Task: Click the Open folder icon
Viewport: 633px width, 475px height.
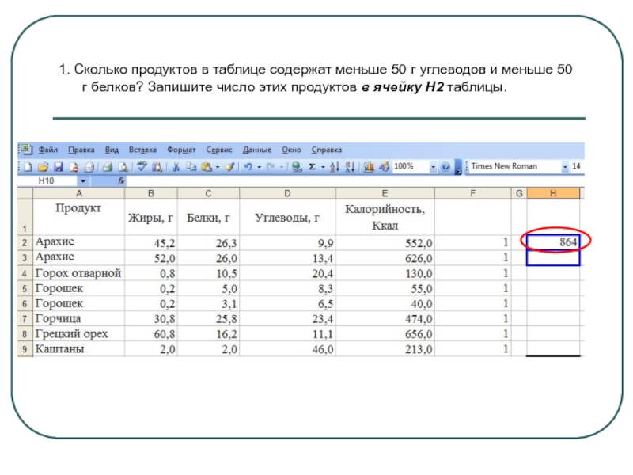Action: (44, 167)
